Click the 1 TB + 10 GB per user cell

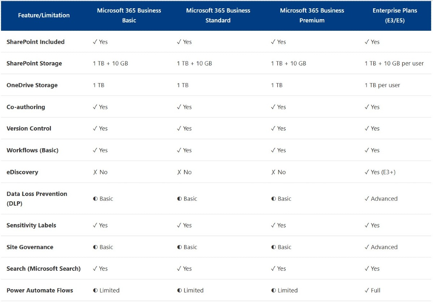coord(394,63)
